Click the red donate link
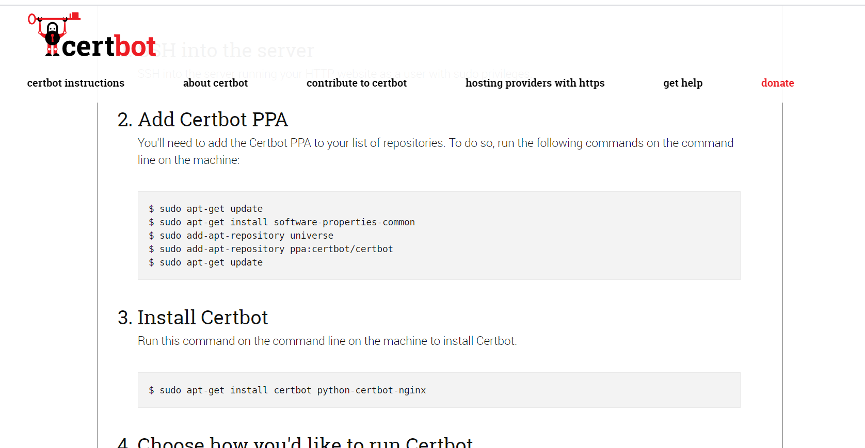 coord(777,83)
